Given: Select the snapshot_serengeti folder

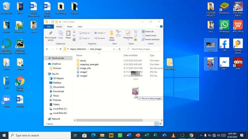Looking at the screenshot, I should (89, 64).
